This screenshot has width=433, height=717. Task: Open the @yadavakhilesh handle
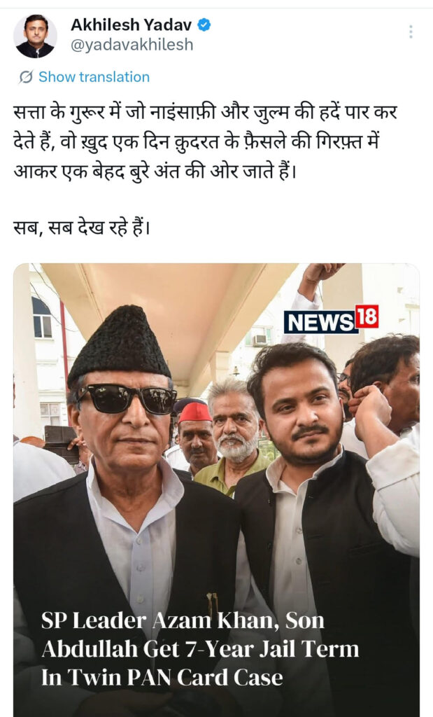click(x=132, y=45)
